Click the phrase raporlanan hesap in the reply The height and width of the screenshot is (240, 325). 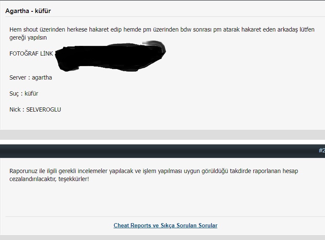(x=275, y=171)
